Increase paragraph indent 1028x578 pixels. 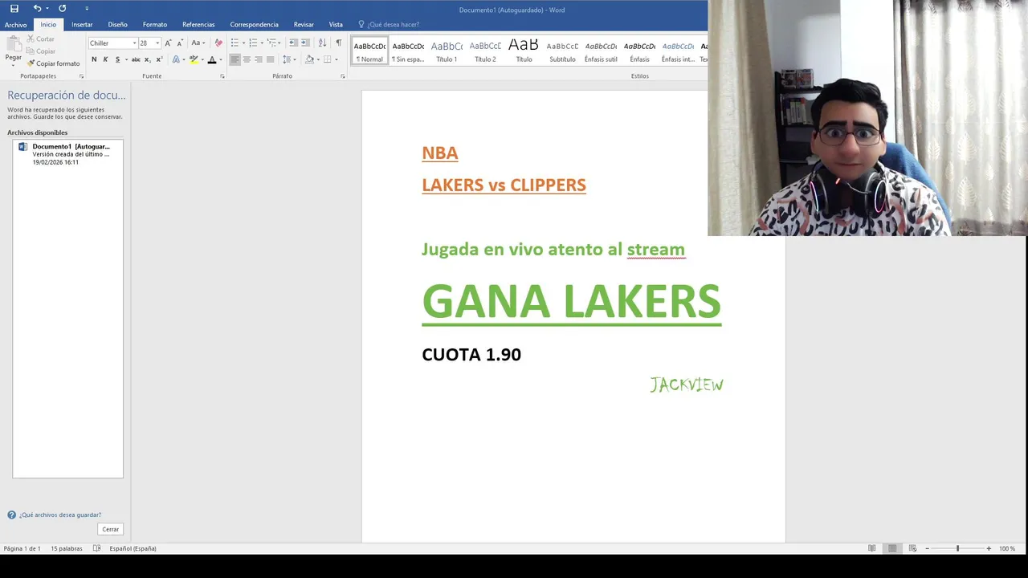tap(305, 43)
